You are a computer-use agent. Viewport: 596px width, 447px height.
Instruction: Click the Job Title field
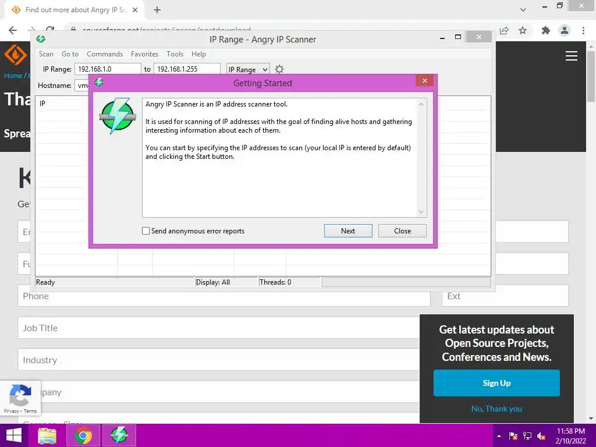pyautogui.click(x=219, y=328)
